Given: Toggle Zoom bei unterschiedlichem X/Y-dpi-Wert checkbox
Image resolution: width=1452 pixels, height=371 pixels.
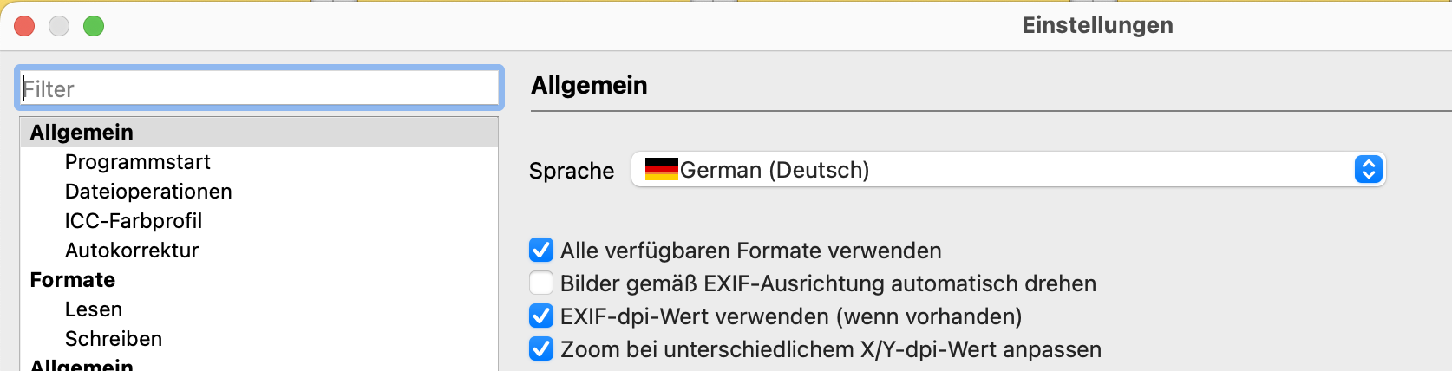Looking at the screenshot, I should tap(541, 349).
